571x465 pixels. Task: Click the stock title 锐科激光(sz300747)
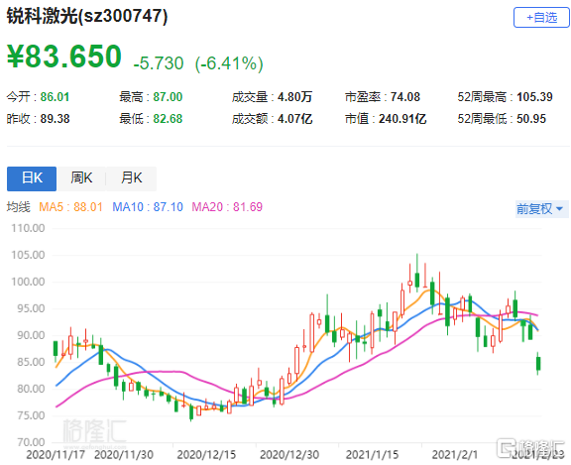point(87,16)
